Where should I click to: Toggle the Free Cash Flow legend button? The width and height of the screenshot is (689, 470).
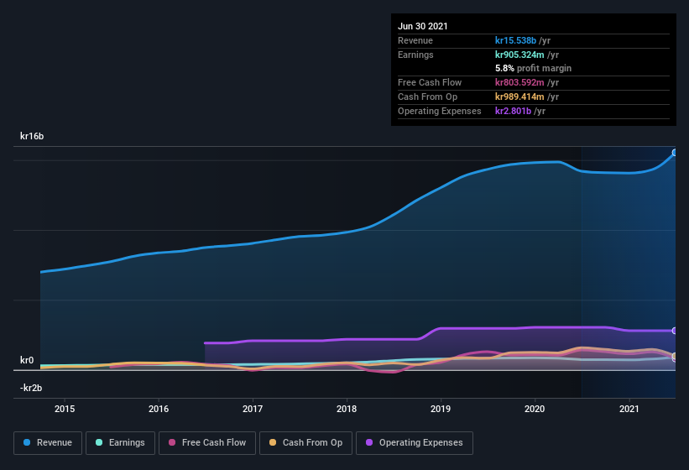pos(207,443)
